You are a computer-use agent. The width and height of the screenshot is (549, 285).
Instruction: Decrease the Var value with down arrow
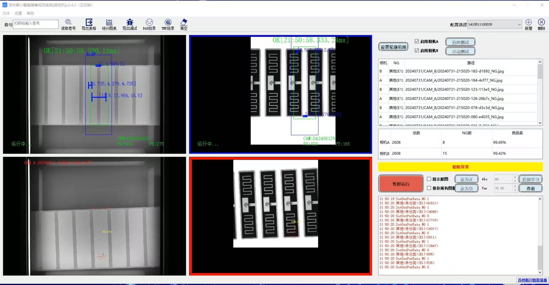coord(515,190)
